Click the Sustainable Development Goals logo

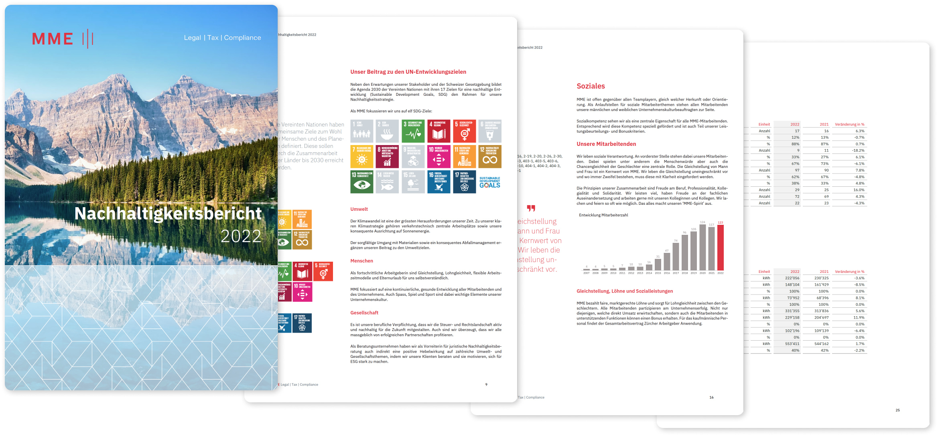(x=490, y=182)
